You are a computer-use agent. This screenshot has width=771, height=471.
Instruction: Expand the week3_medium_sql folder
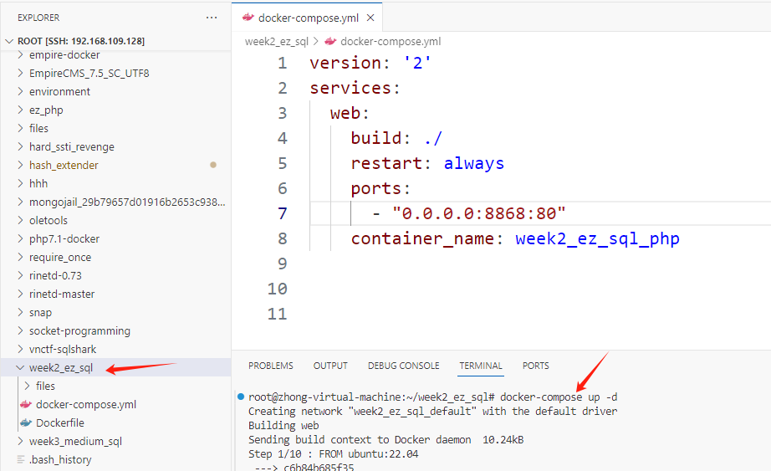[75, 441]
